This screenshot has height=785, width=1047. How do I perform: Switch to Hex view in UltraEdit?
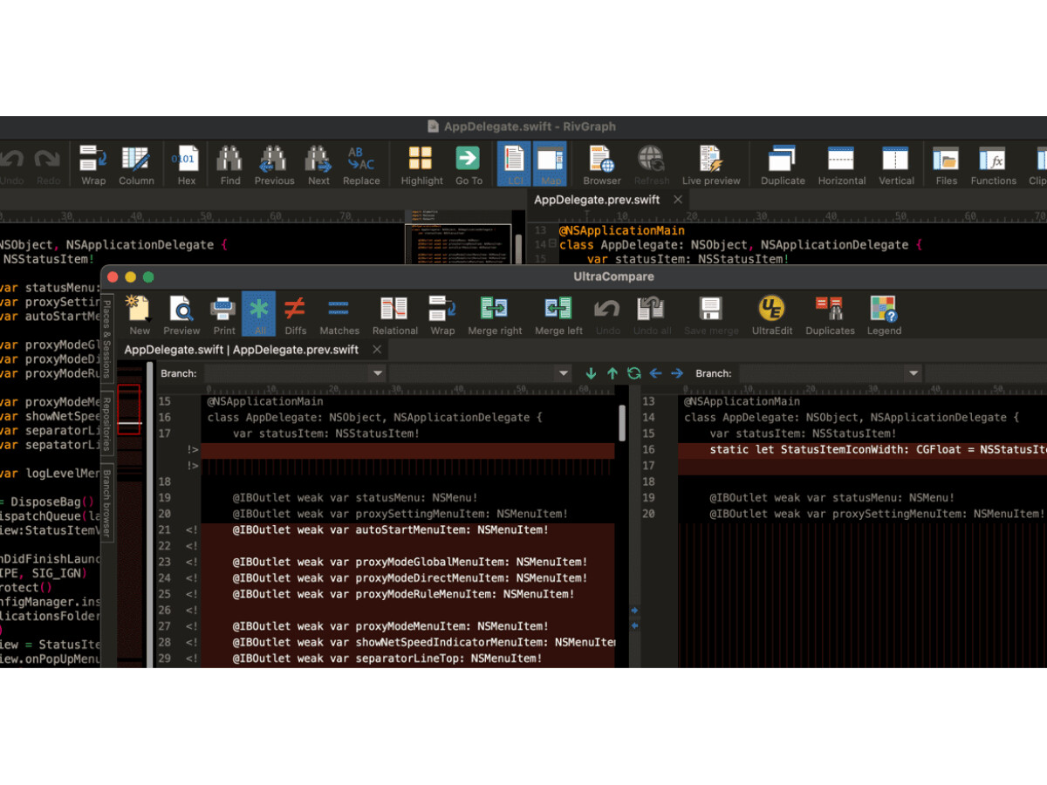point(187,164)
